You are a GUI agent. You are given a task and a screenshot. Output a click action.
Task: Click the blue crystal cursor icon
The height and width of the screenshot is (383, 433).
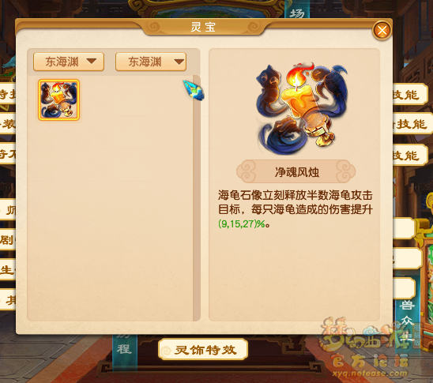tap(194, 90)
